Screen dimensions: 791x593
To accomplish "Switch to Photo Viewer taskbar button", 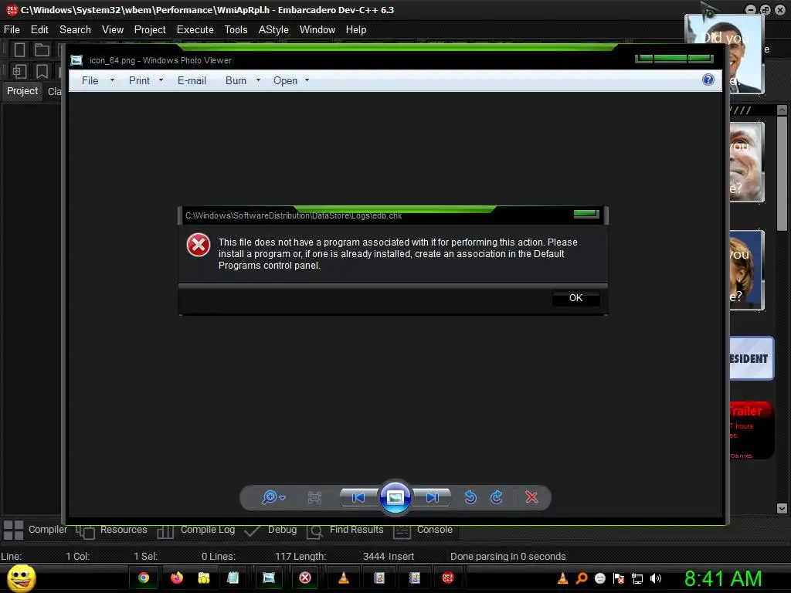I will [x=269, y=578].
